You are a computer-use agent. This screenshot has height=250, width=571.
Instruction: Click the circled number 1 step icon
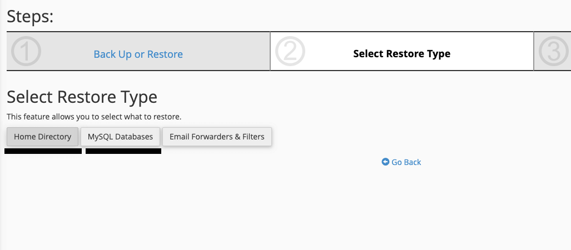click(26, 51)
